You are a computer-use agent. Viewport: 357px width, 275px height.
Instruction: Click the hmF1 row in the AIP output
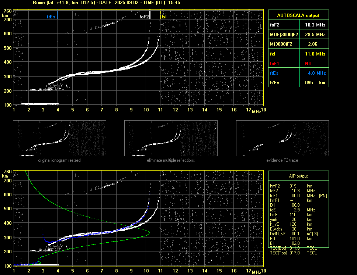(291, 200)
